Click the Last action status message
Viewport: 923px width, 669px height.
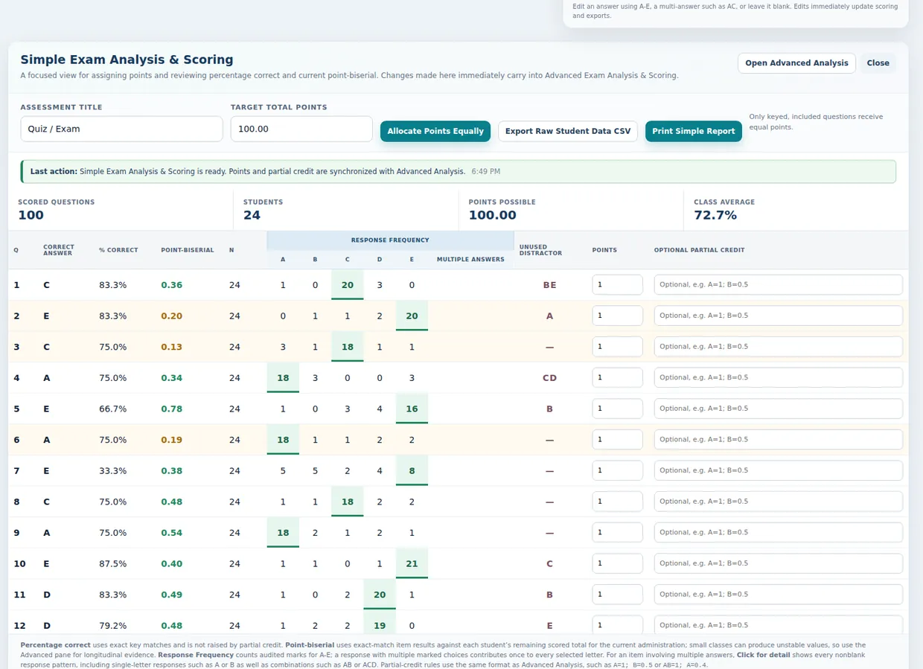(x=459, y=171)
